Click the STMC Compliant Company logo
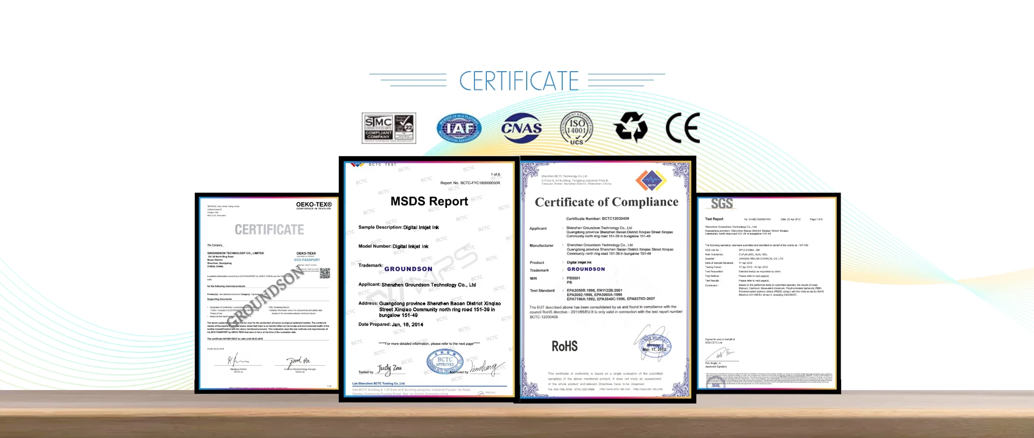This screenshot has height=438, width=1034. [389, 128]
